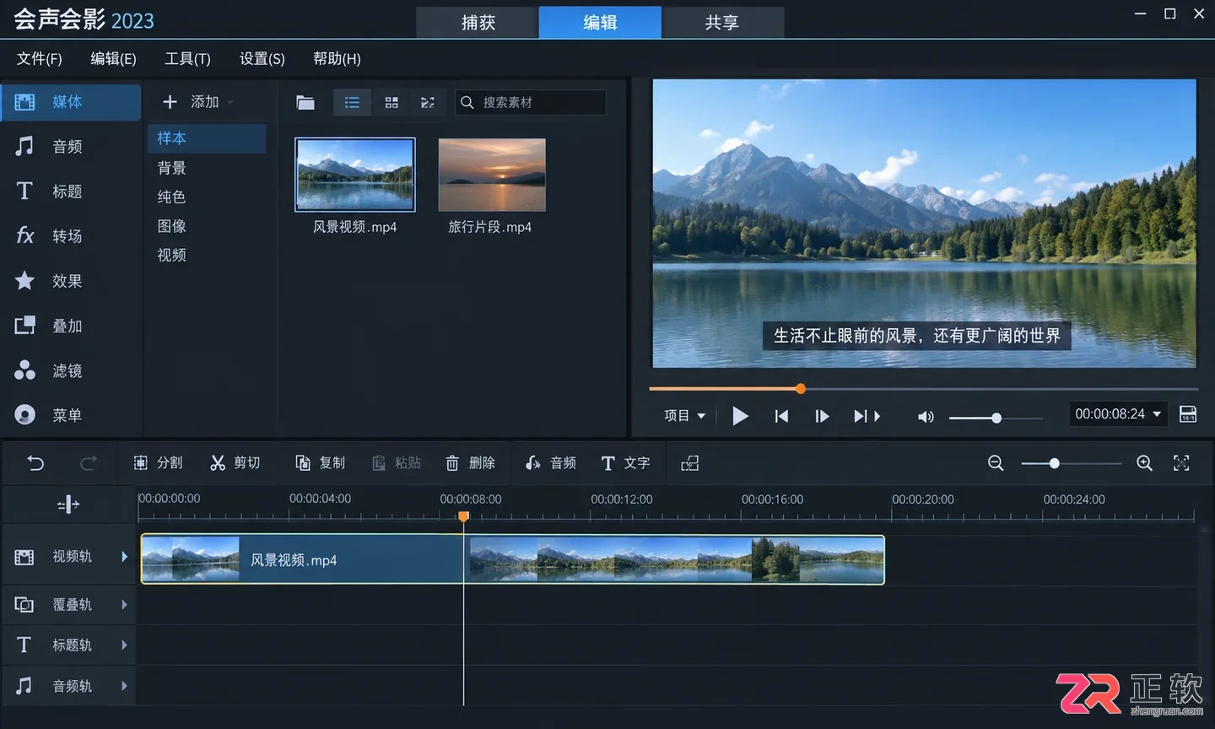Viewport: 1215px width, 729px height.
Task: Switch to the 共享 tab
Action: click(722, 23)
